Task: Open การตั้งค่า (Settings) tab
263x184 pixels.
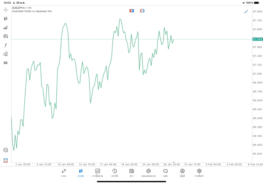Action: point(199,172)
